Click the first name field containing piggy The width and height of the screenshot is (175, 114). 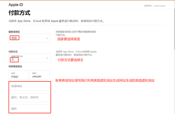click(19, 75)
